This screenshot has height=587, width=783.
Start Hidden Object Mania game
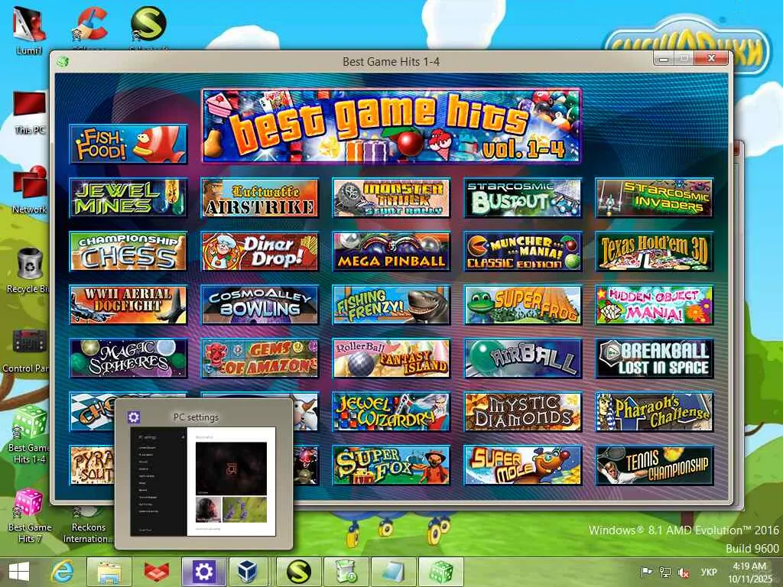655,305
